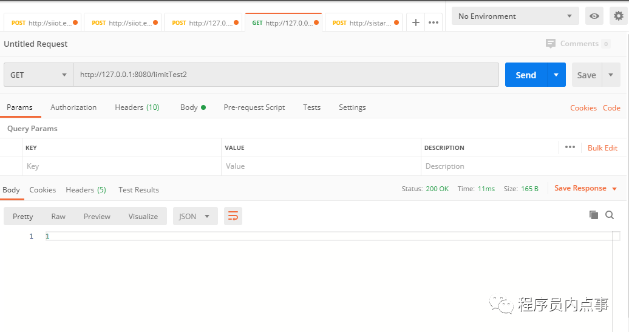Open tab options three-dot menu
The image size is (629, 332).
point(433,22)
